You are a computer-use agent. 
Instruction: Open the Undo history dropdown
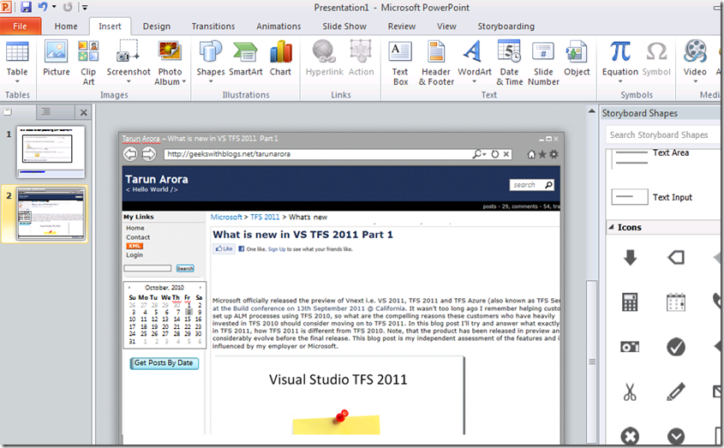point(54,7)
